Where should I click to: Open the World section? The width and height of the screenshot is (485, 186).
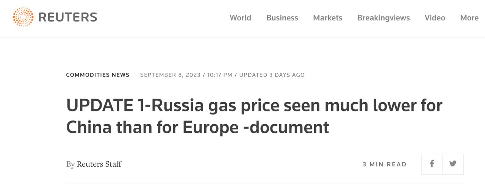coord(240,18)
